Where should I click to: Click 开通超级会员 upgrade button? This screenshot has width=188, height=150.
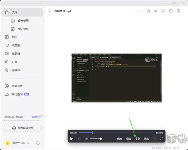point(23,128)
